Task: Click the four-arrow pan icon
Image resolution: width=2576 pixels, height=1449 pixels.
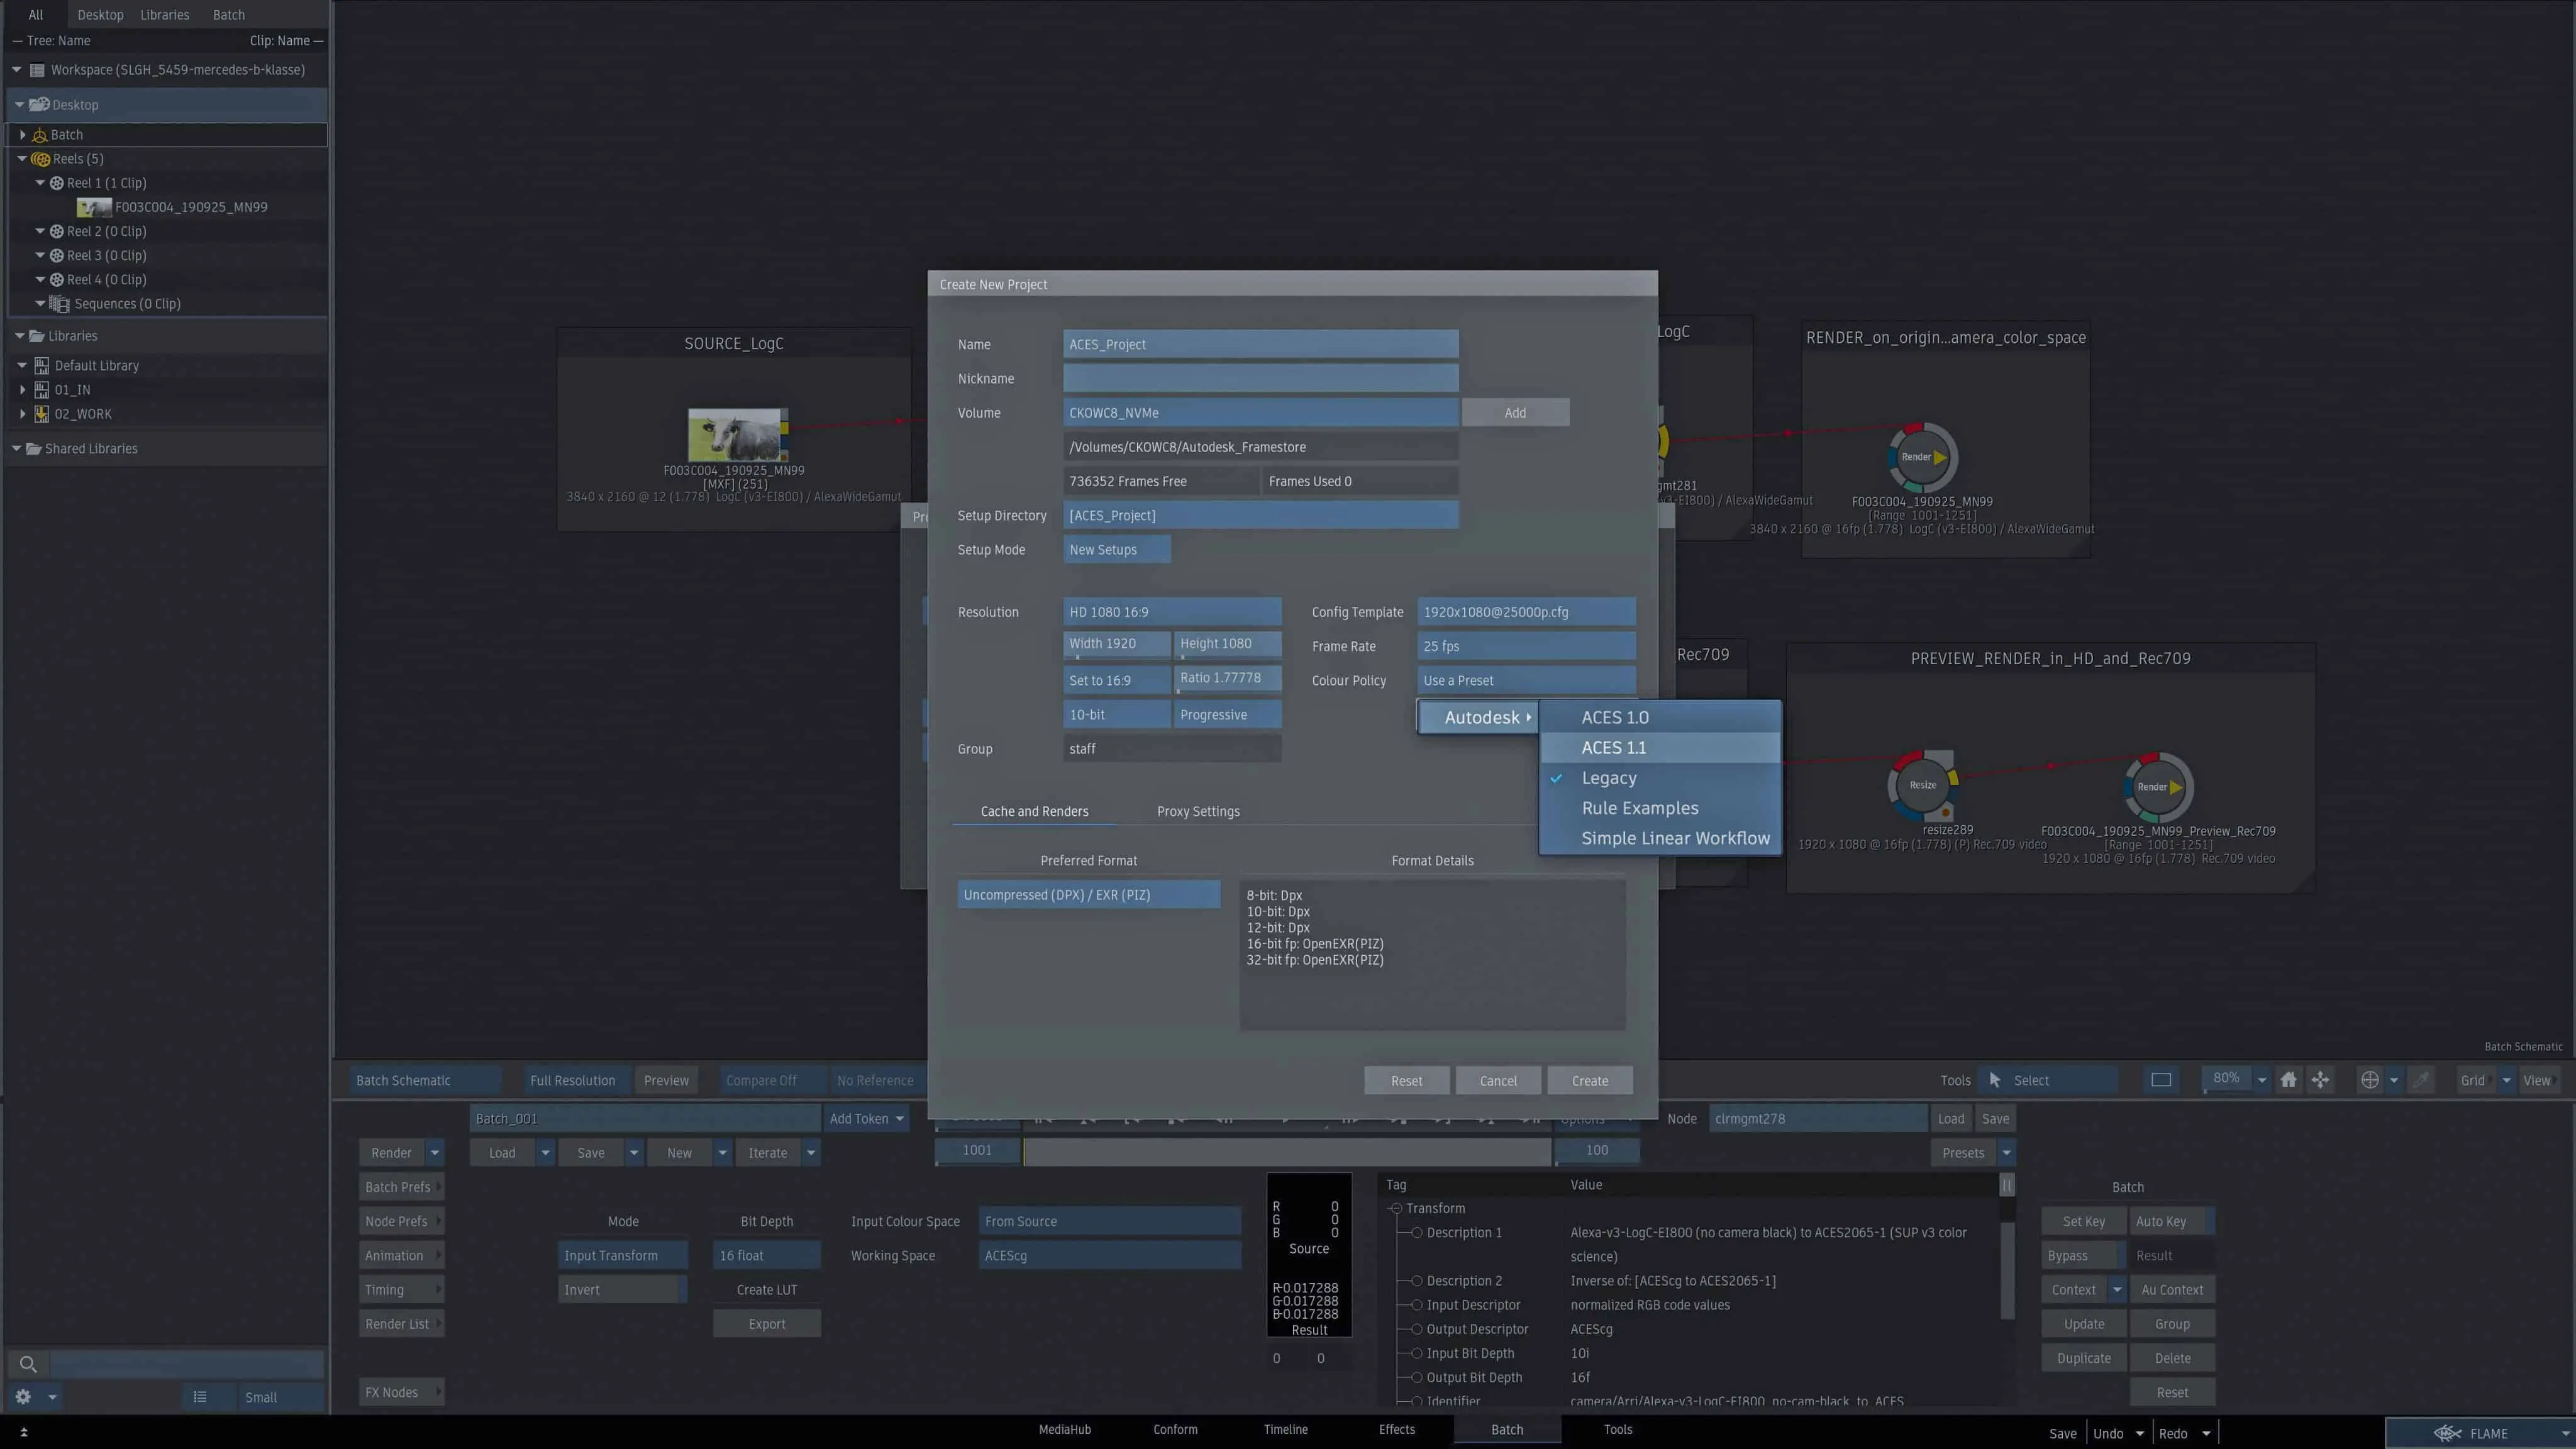Action: 2321,1080
